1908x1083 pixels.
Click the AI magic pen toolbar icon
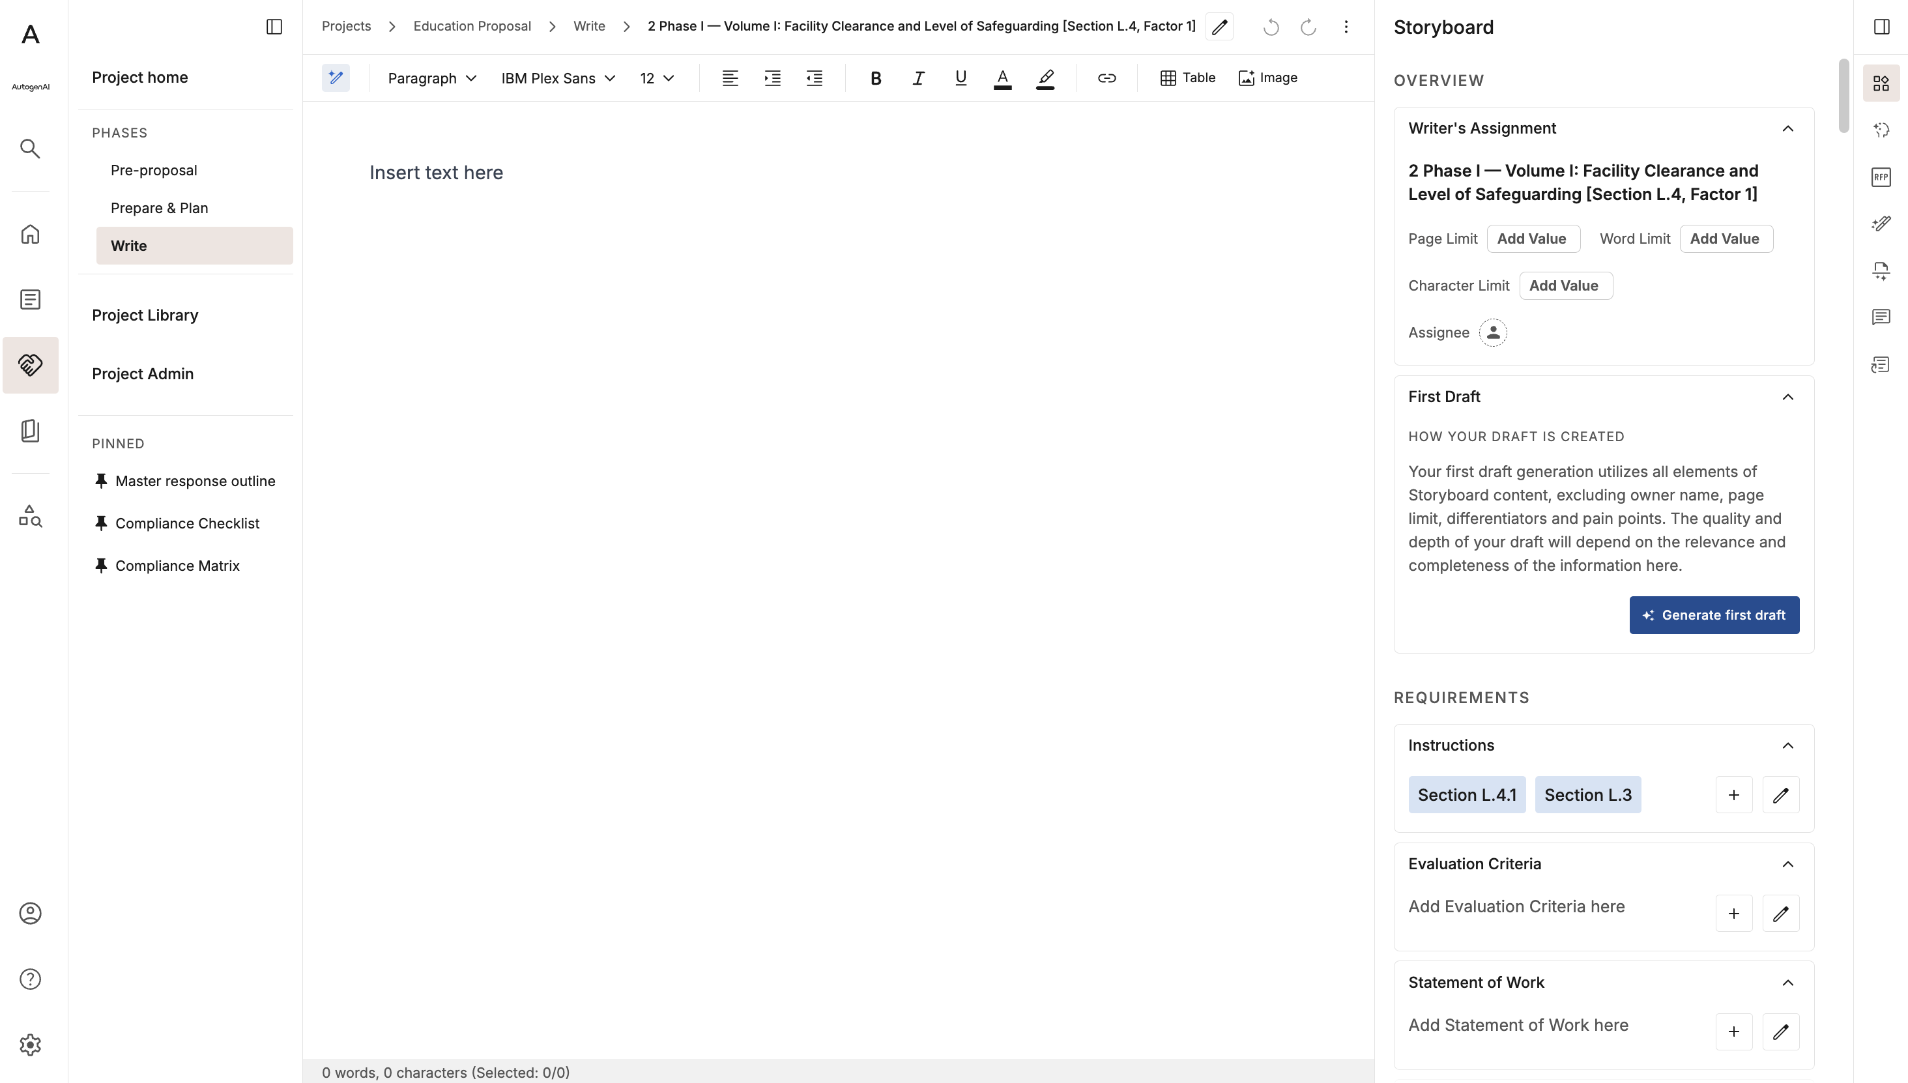point(336,78)
